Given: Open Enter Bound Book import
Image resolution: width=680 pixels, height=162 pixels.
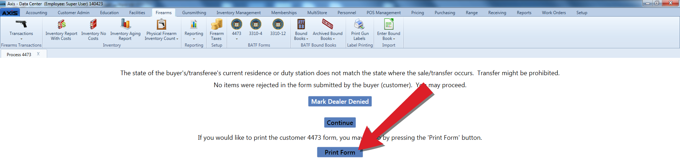Looking at the screenshot, I should [x=389, y=30].
